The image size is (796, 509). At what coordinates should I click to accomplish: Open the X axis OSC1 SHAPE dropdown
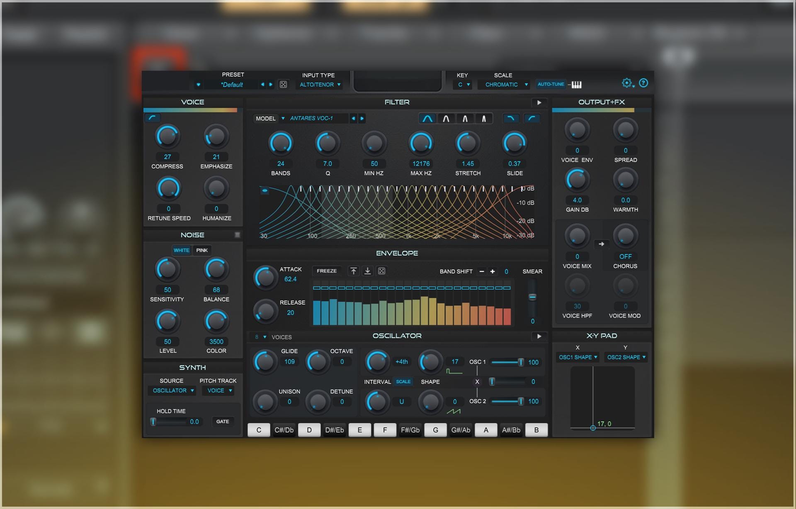[x=578, y=357]
